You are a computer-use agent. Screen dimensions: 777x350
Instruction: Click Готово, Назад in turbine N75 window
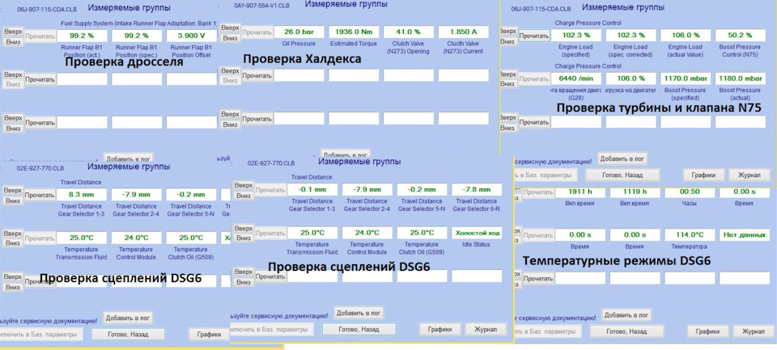(x=623, y=175)
